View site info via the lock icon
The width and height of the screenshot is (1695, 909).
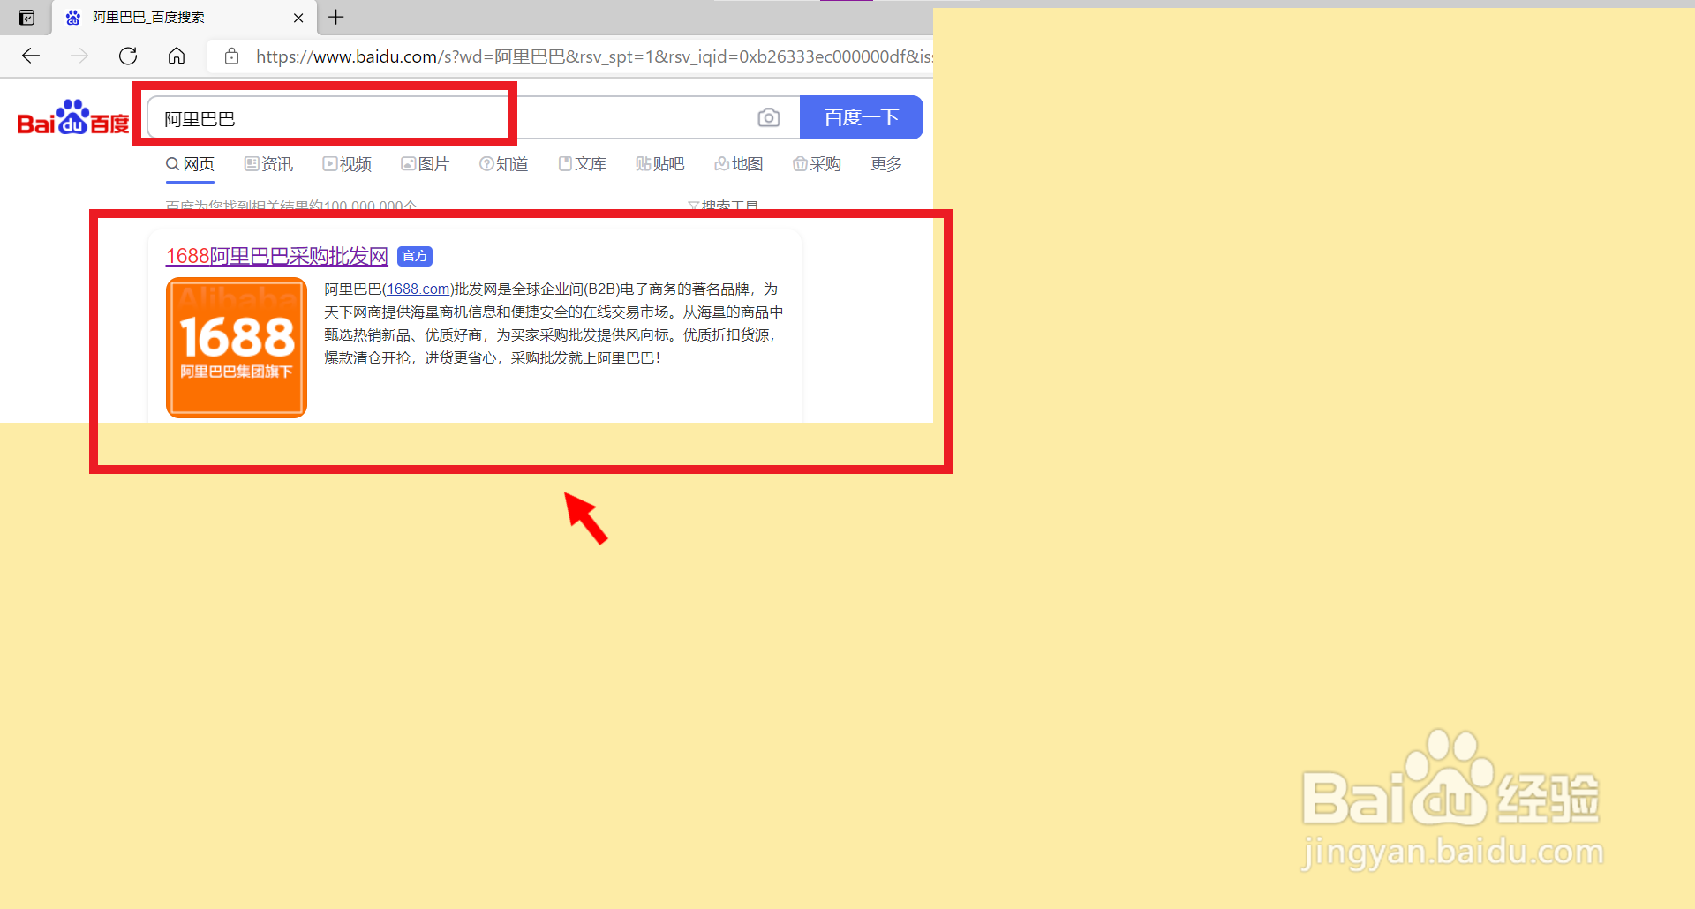[231, 56]
